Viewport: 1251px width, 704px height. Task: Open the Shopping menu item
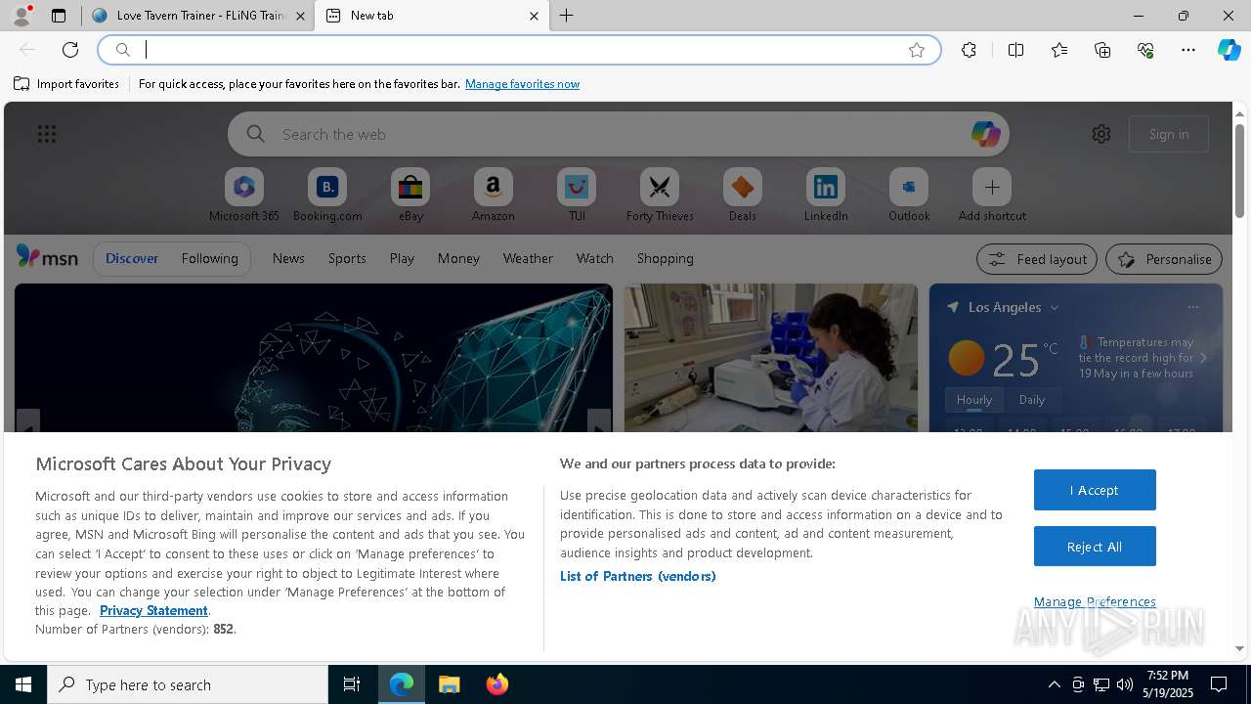[x=666, y=258]
